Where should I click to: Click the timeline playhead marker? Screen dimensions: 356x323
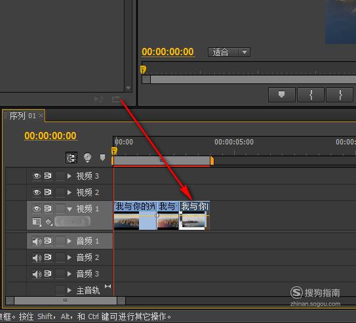coord(114,151)
